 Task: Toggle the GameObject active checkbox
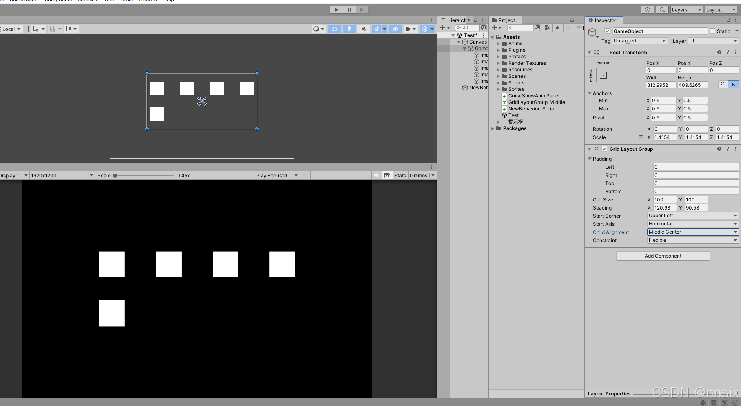click(x=607, y=31)
